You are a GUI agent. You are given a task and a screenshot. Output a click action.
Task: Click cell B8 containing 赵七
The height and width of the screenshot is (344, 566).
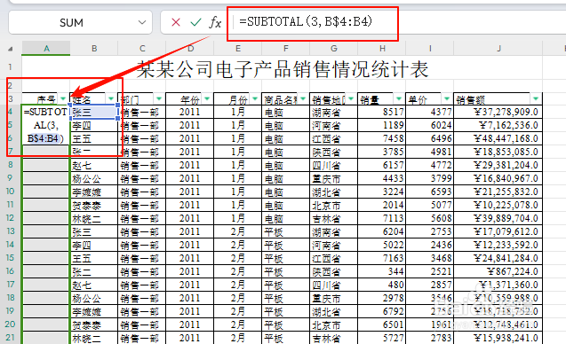coord(94,165)
